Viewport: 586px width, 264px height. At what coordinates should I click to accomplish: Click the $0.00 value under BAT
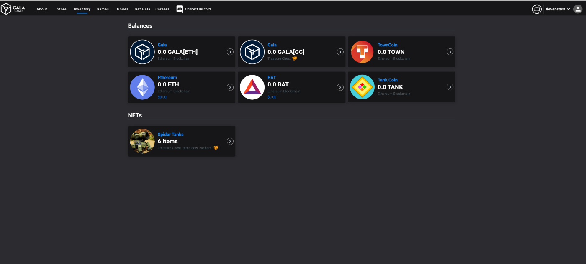coord(272,97)
